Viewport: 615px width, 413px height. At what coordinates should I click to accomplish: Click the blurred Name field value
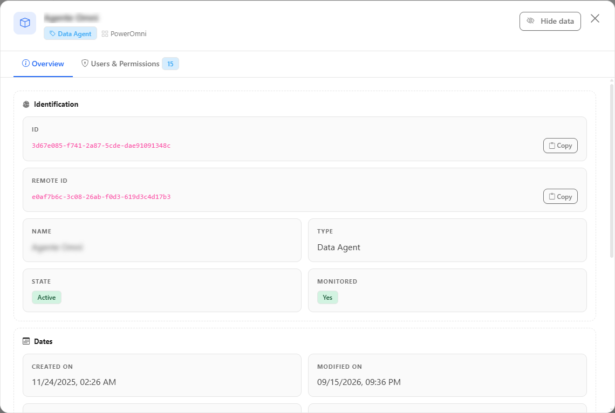point(57,247)
